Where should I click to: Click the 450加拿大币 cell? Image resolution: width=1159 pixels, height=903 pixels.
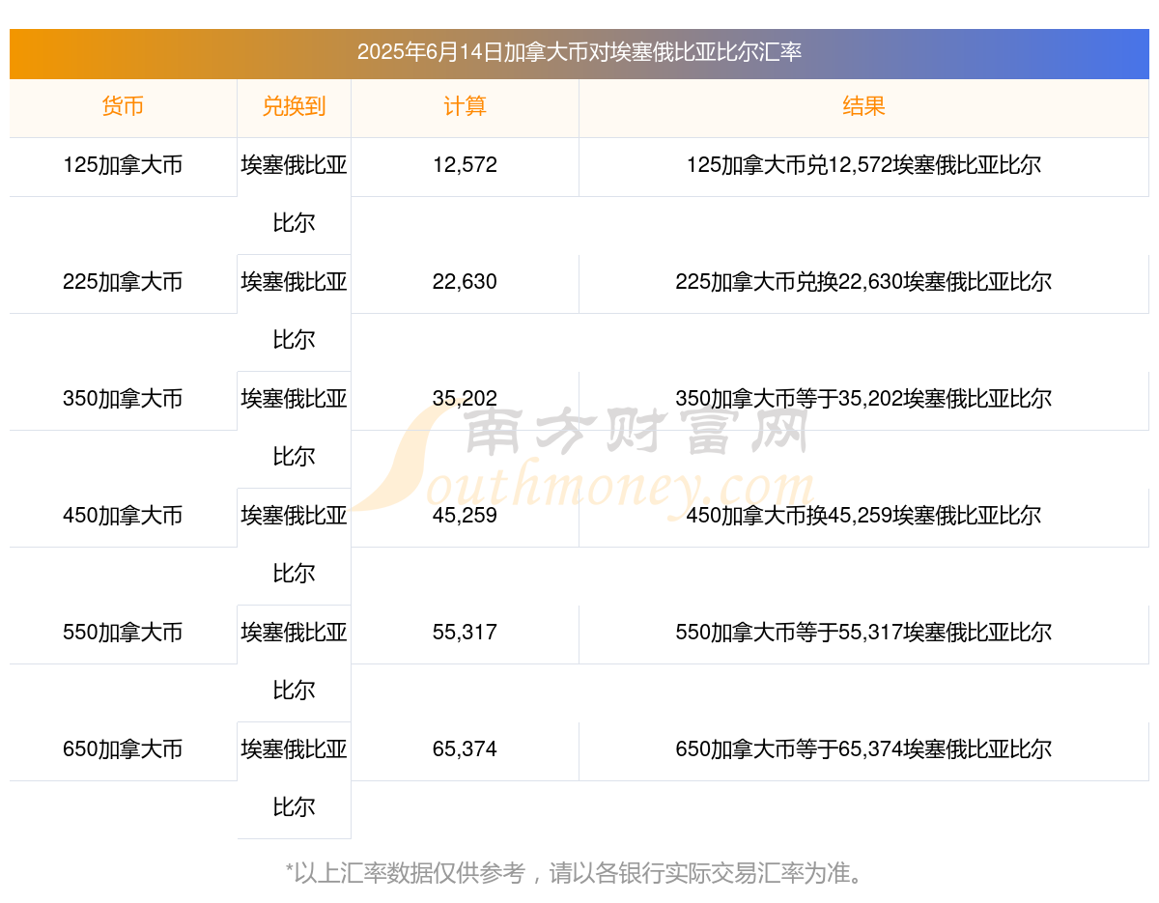coord(123,516)
